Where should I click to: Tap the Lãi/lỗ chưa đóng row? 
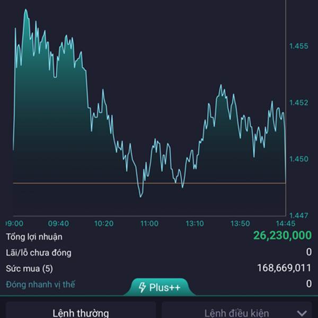159,253
